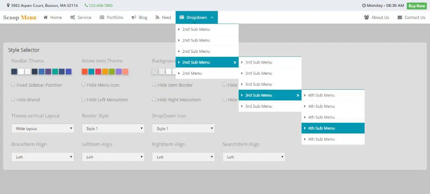Click the Scoop Menu brand logo
The image size is (430, 194).
click(20, 18)
